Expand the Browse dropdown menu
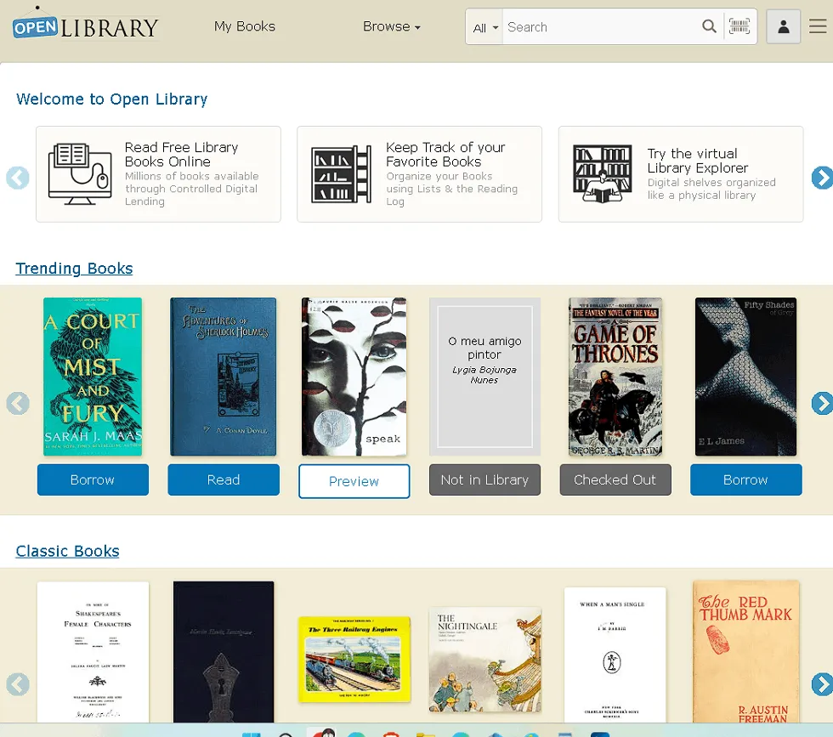 tap(391, 26)
